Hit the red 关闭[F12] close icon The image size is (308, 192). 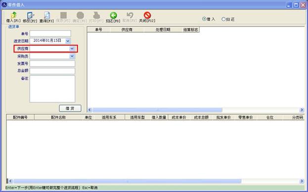pos(147,15)
